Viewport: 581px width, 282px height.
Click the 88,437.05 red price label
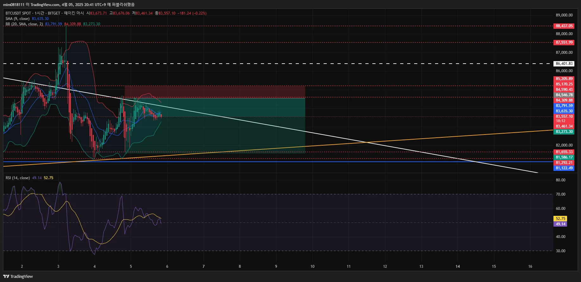pos(564,26)
